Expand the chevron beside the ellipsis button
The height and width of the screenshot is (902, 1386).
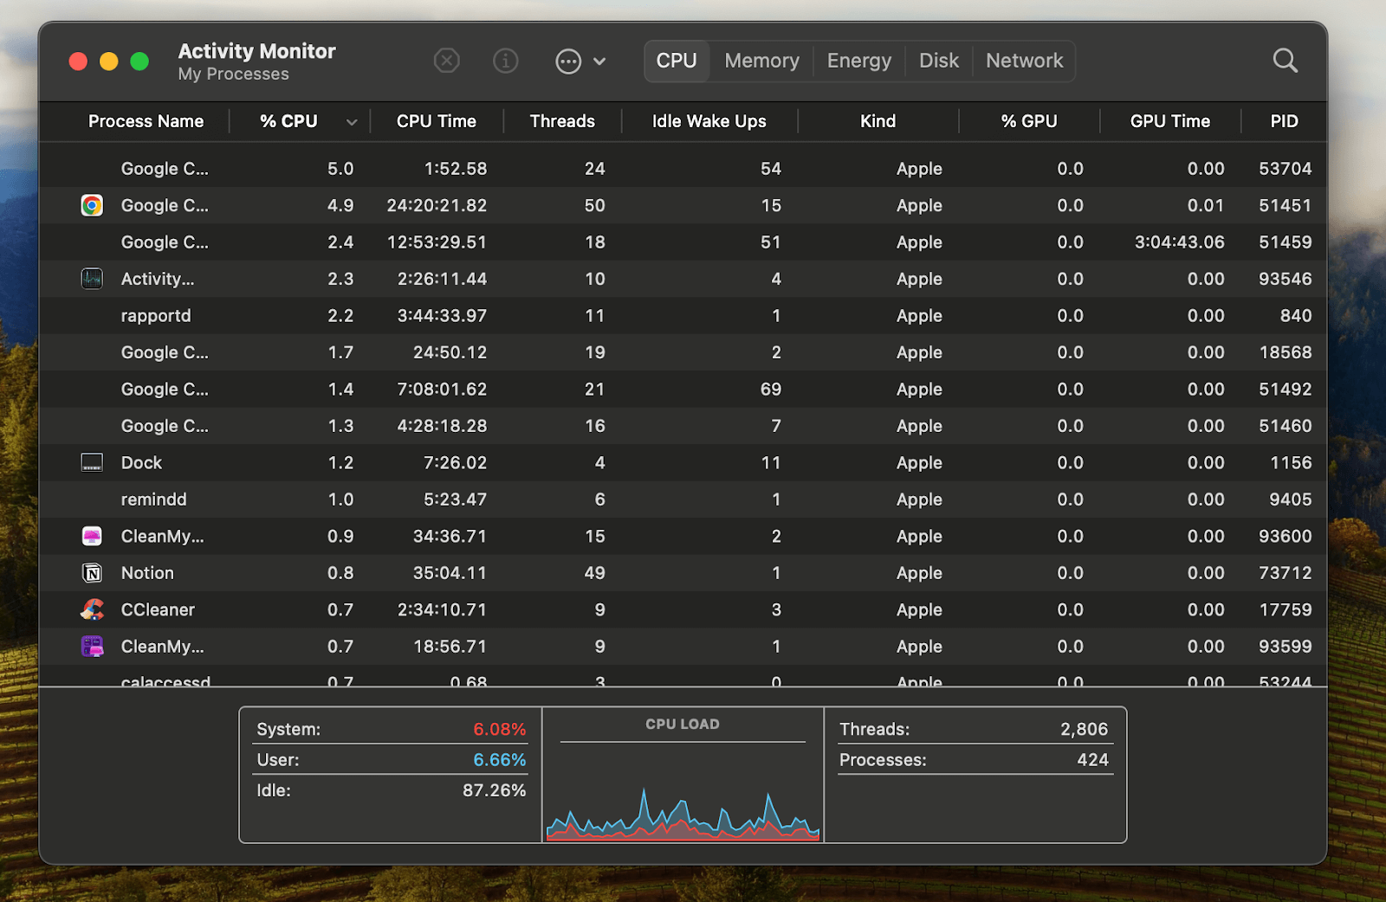click(x=599, y=61)
